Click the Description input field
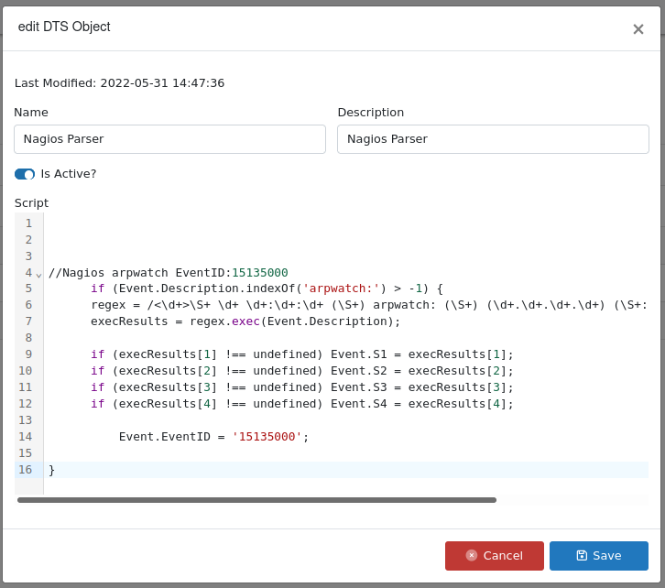The image size is (665, 588). pos(493,139)
